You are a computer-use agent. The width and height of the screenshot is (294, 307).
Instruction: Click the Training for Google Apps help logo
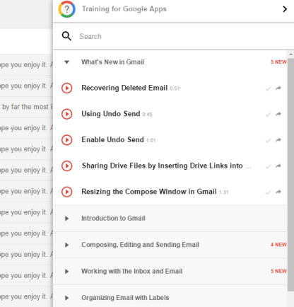point(67,9)
